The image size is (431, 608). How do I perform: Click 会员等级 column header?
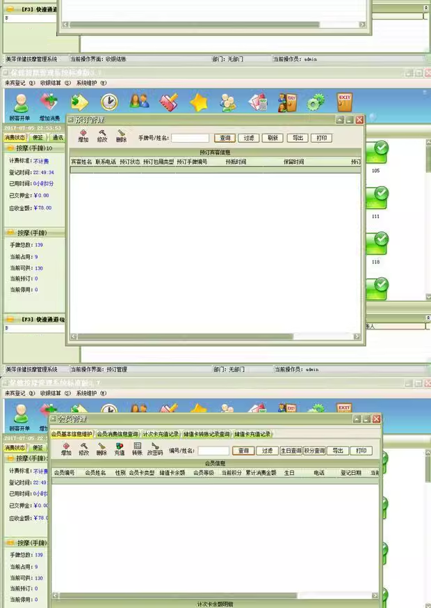204,473
